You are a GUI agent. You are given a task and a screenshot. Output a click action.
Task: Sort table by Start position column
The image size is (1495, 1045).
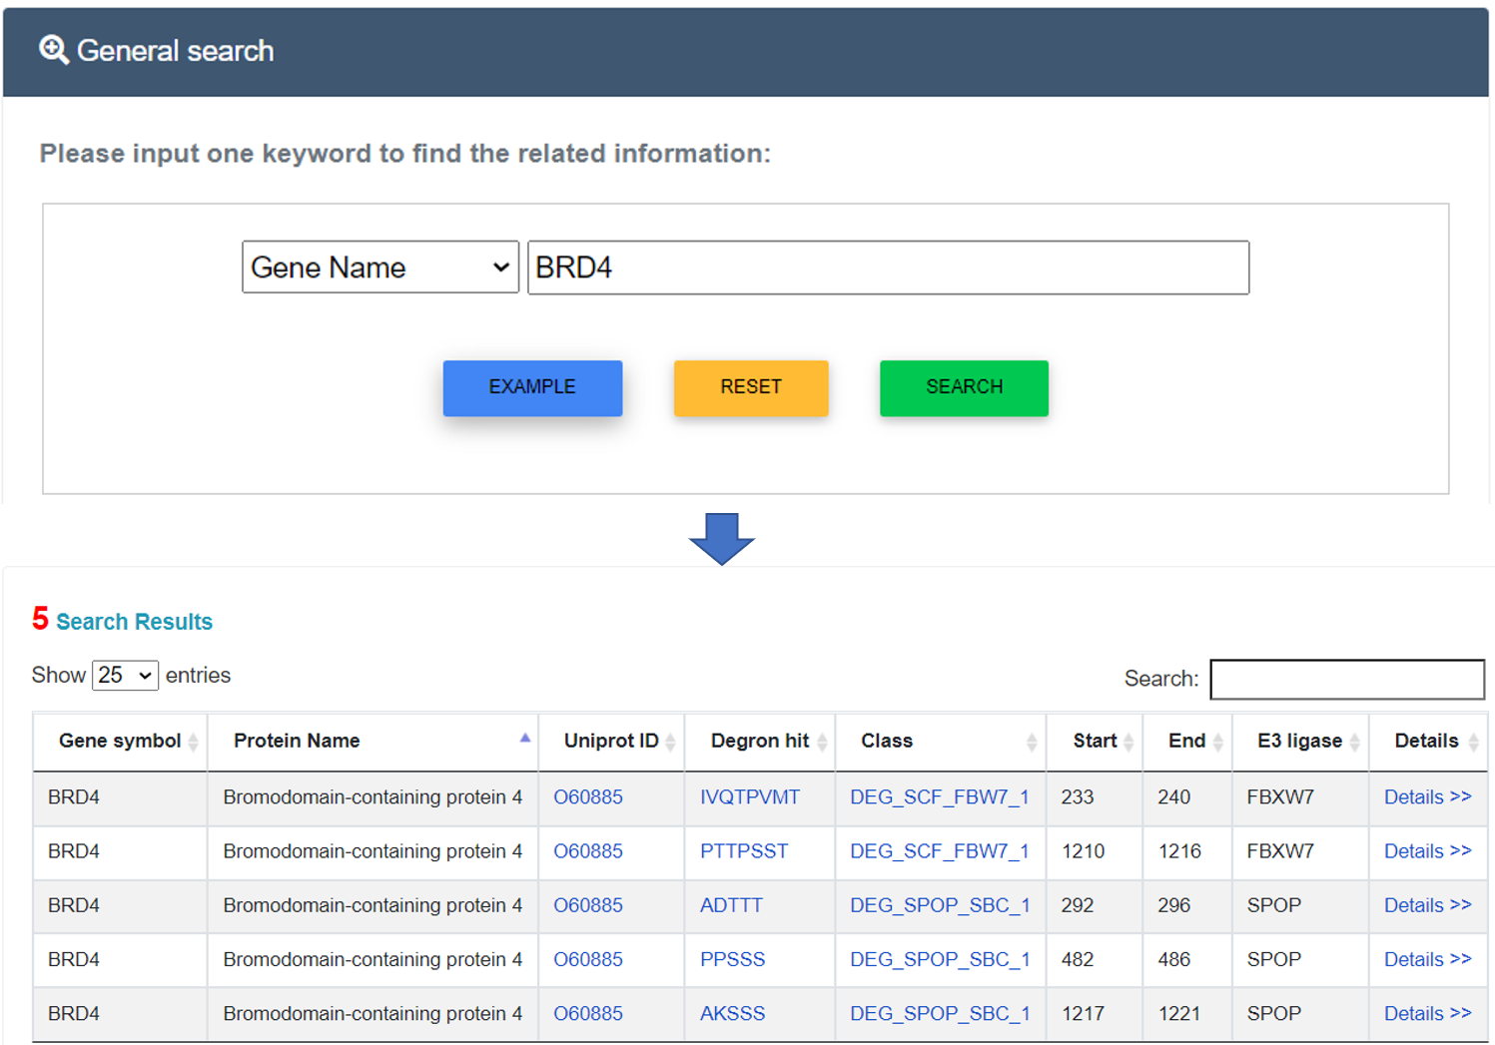point(1095,741)
